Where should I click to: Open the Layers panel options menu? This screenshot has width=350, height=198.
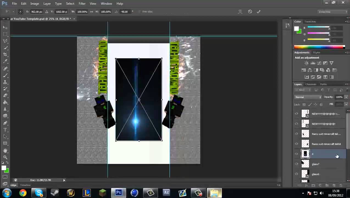(x=347, y=84)
